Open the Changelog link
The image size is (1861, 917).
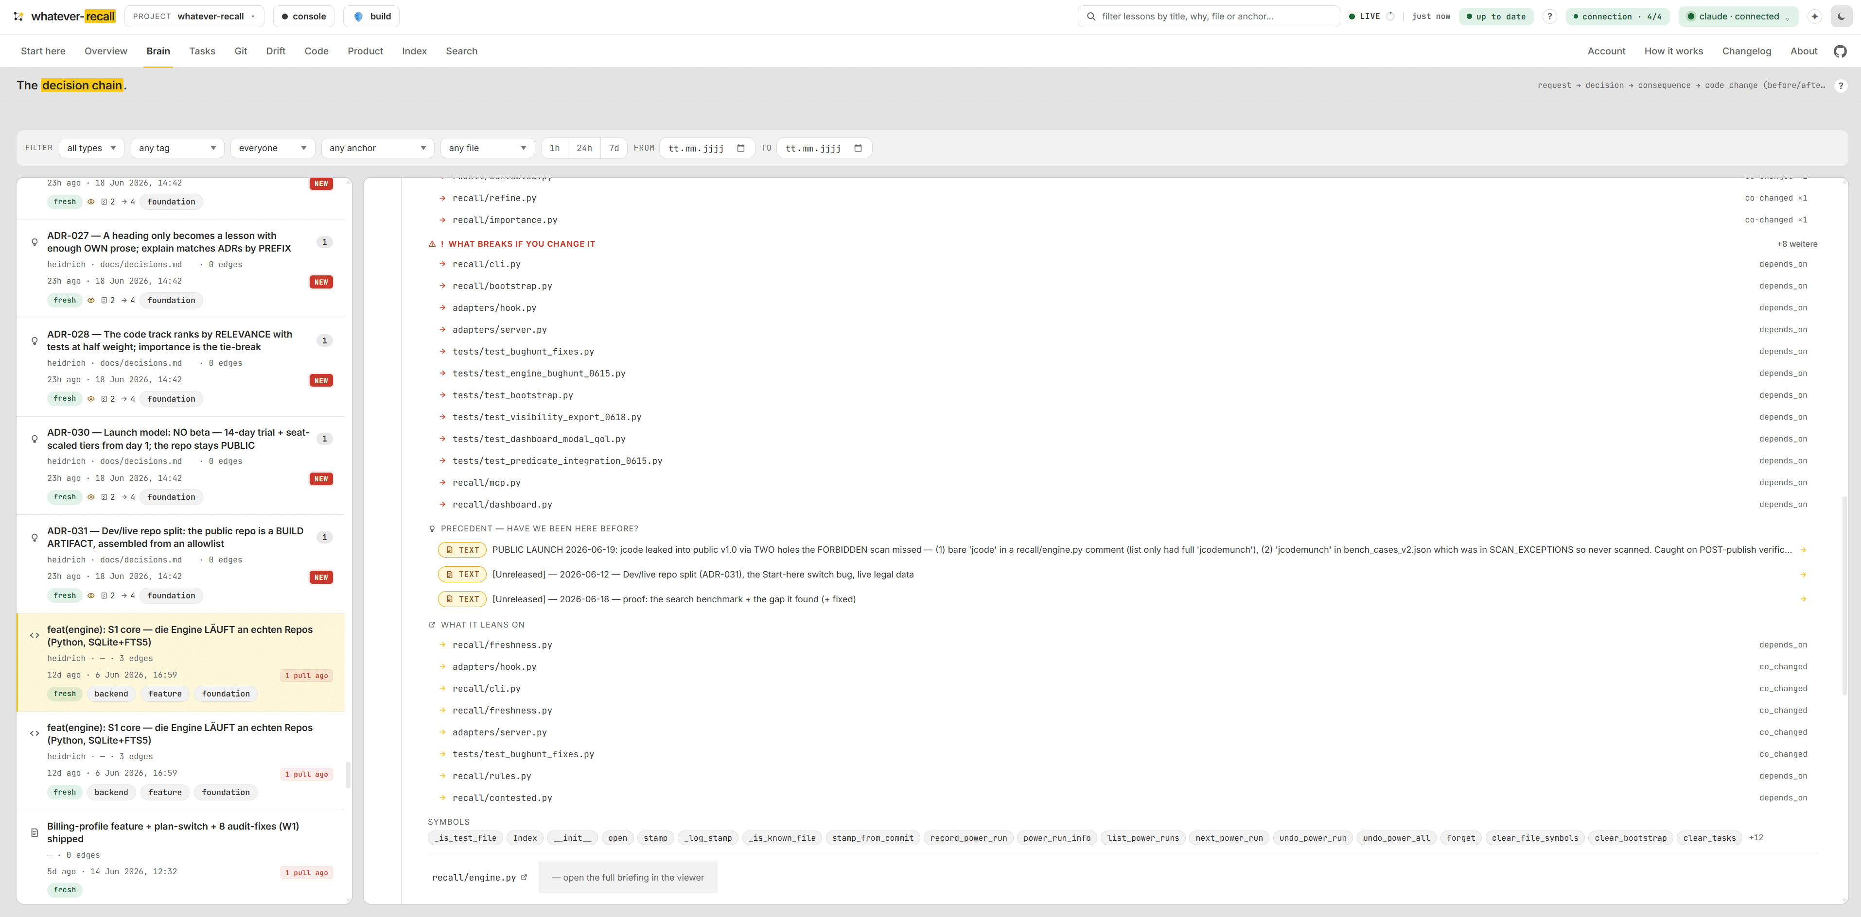pyautogui.click(x=1746, y=51)
